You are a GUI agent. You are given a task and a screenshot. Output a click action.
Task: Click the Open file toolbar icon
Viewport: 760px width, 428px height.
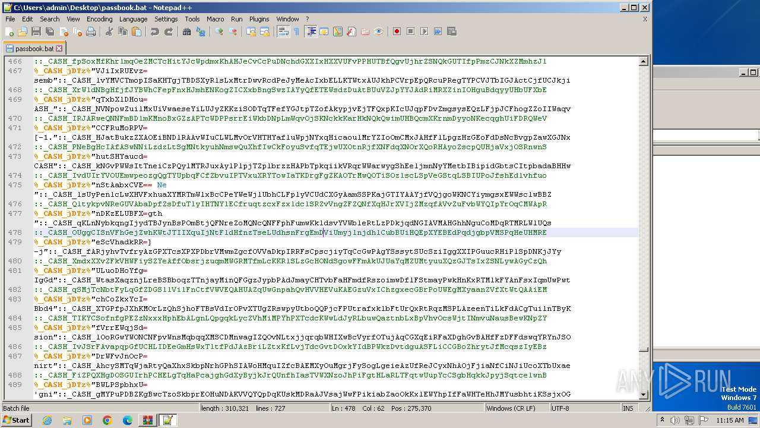pyautogui.click(x=23, y=32)
